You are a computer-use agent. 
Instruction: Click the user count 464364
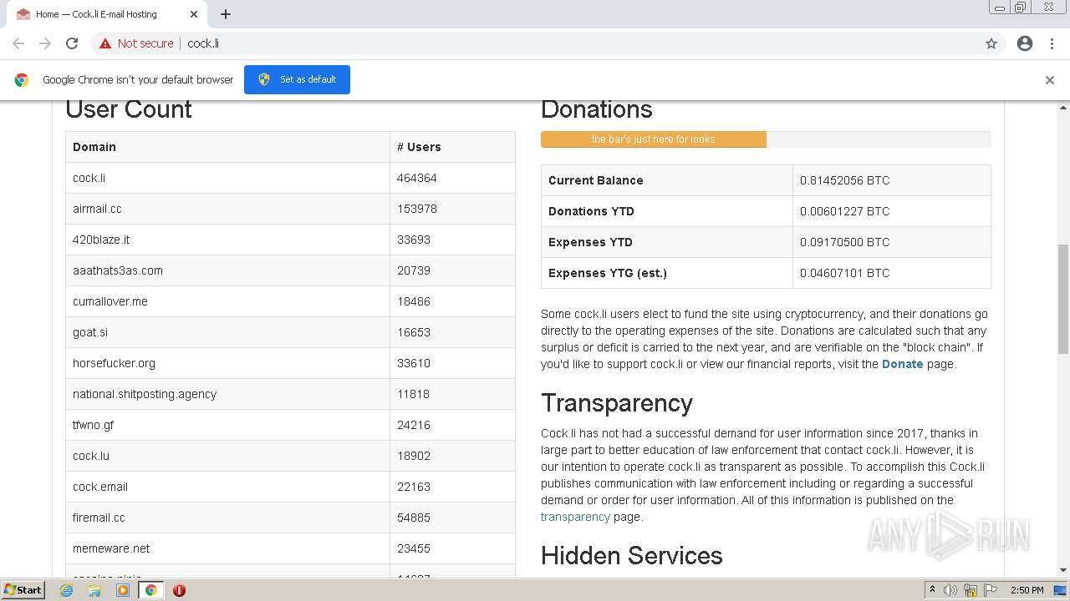pos(417,178)
